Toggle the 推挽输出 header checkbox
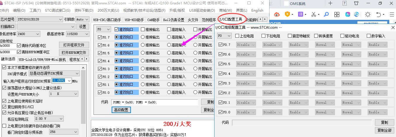 click(x=143, y=29)
